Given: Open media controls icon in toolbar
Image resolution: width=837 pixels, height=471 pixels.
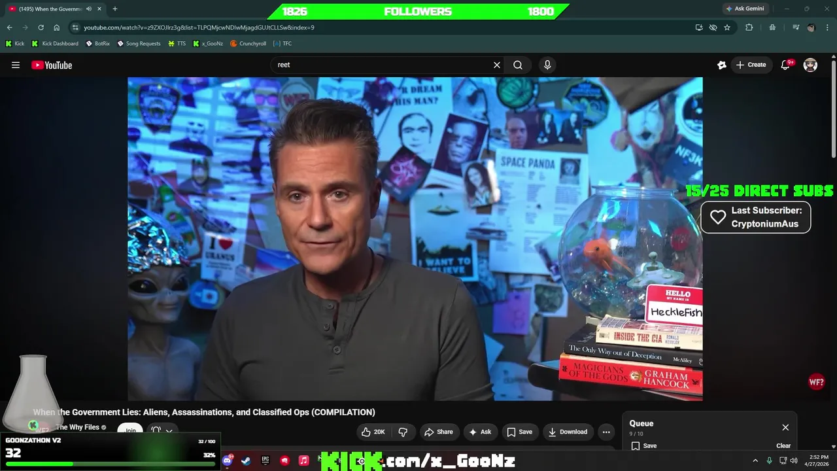Looking at the screenshot, I should pos(795,27).
